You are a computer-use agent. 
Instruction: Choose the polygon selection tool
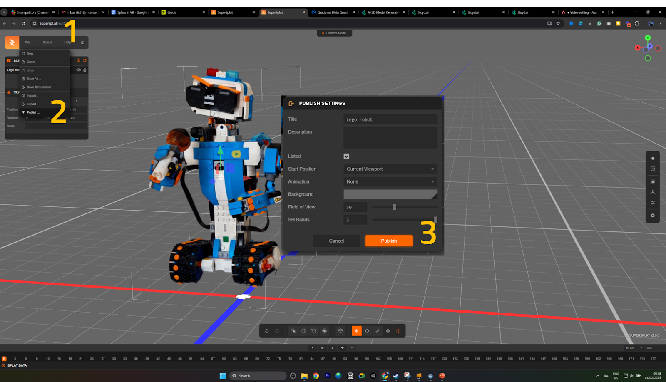pos(313,331)
